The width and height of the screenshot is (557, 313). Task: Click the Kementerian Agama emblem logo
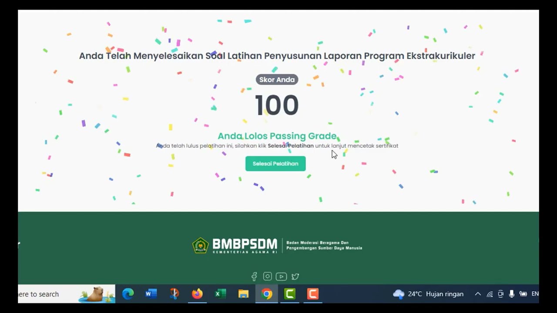(201, 246)
